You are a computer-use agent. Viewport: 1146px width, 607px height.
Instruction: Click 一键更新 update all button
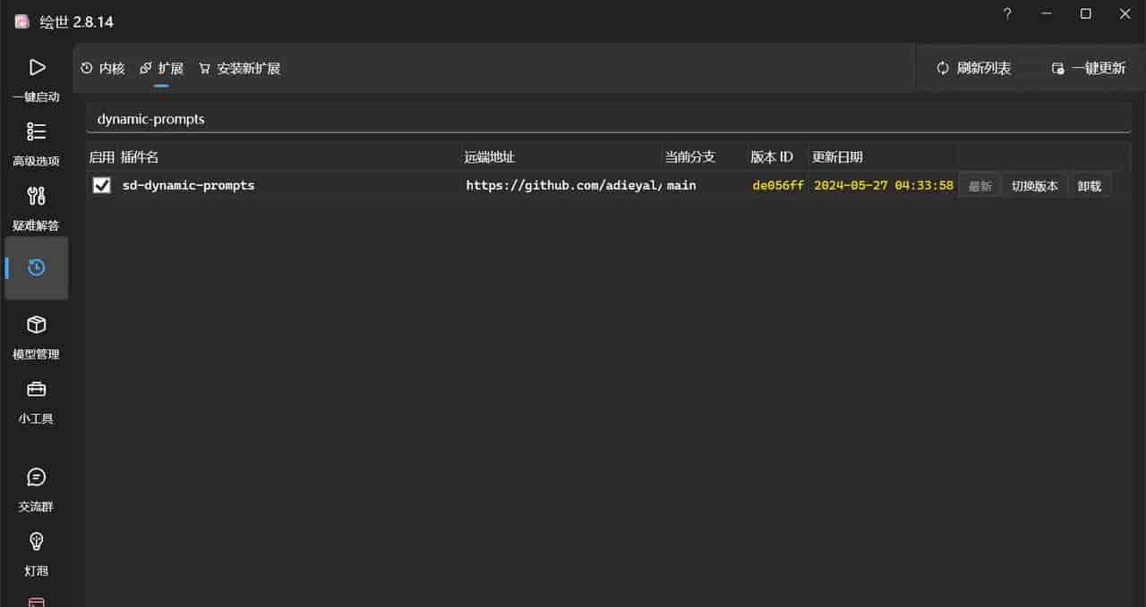coord(1088,68)
